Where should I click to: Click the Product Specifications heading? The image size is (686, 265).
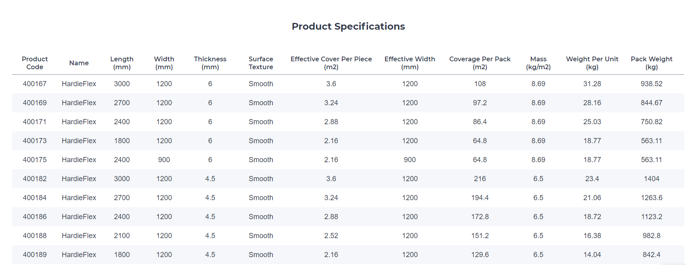click(348, 26)
